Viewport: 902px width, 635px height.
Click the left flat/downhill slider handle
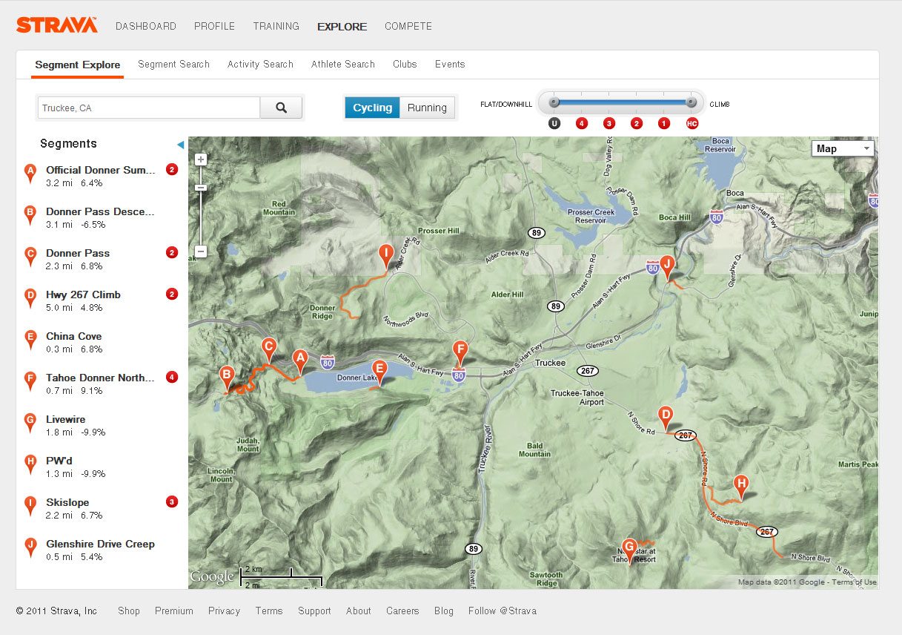[x=553, y=102]
